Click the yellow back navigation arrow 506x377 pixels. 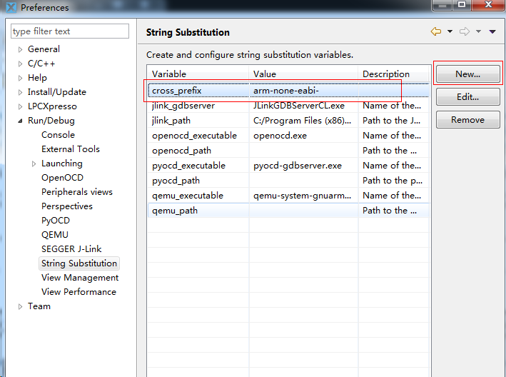(x=436, y=31)
